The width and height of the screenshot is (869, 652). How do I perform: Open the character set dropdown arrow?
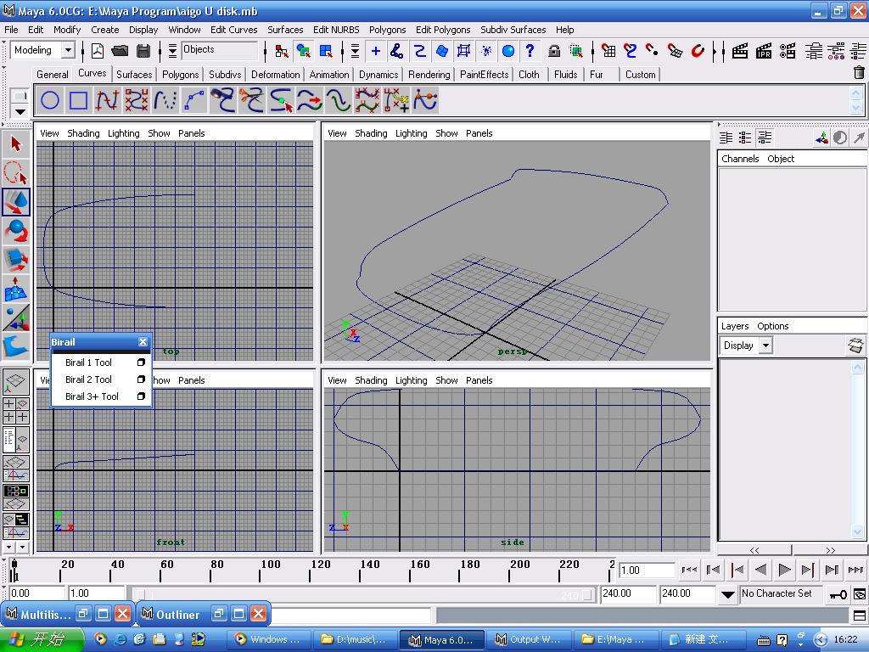coord(727,595)
